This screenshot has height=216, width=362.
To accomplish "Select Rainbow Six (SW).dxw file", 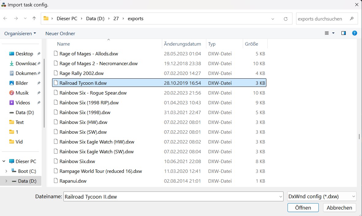I will click(159, 132).
